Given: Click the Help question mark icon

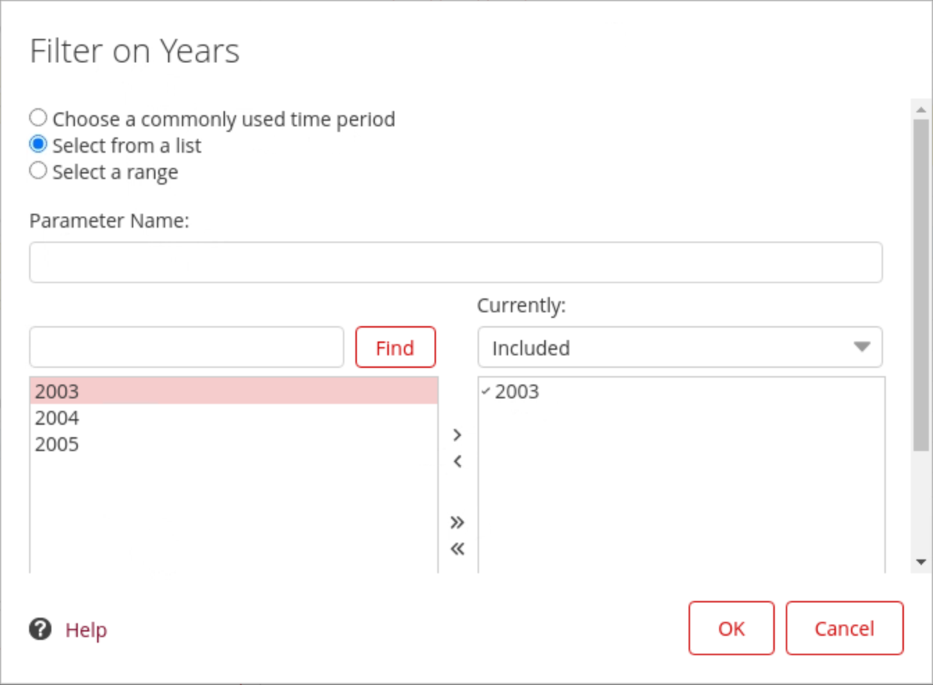Looking at the screenshot, I should coord(40,629).
